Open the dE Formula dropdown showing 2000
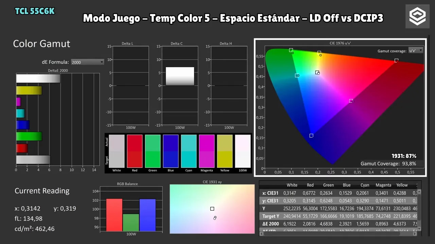This screenshot has height=244, width=435. [87, 62]
